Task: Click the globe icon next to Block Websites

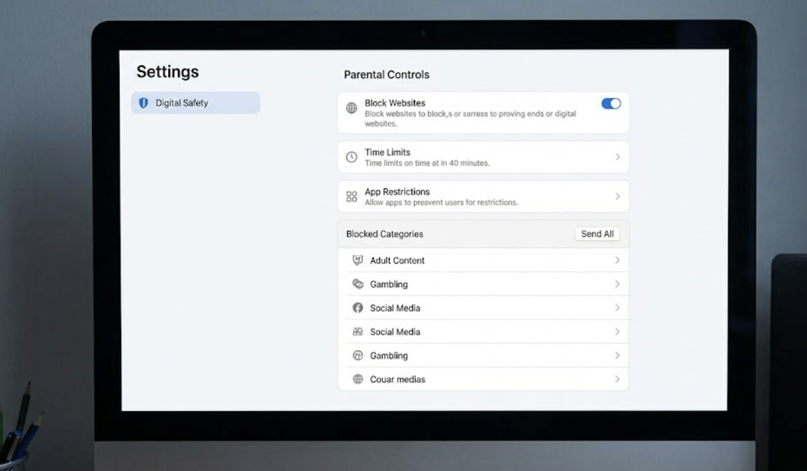Action: coord(351,108)
